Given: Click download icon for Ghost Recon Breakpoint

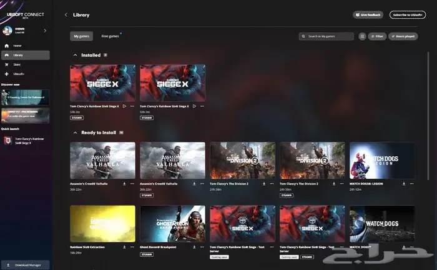Looking at the screenshot, I should [194, 247].
